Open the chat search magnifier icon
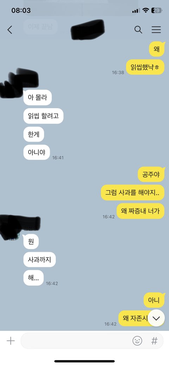Image resolution: width=169 pixels, height=366 pixels. [x=138, y=30]
